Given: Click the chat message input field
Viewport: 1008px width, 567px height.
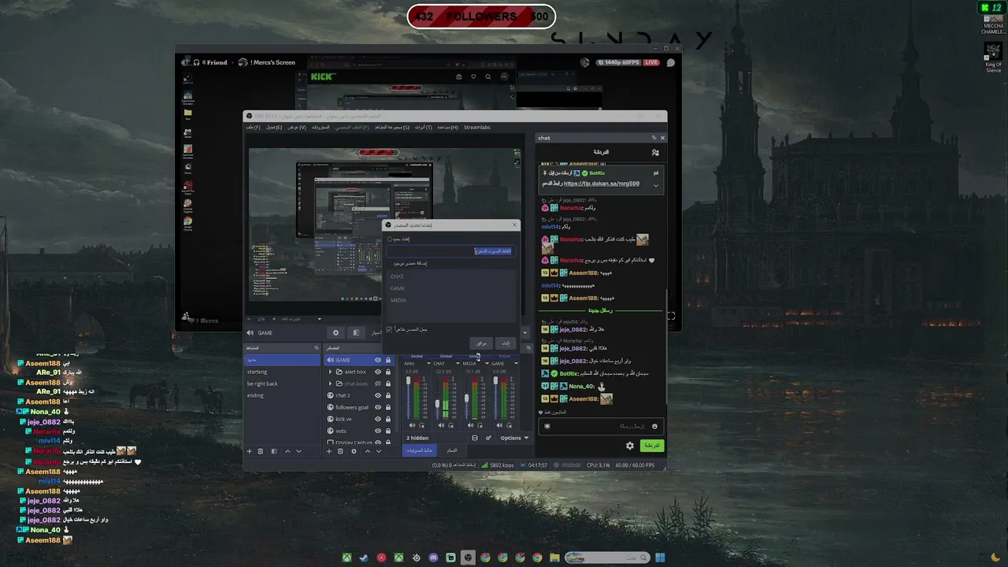Looking at the screenshot, I should tap(602, 426).
